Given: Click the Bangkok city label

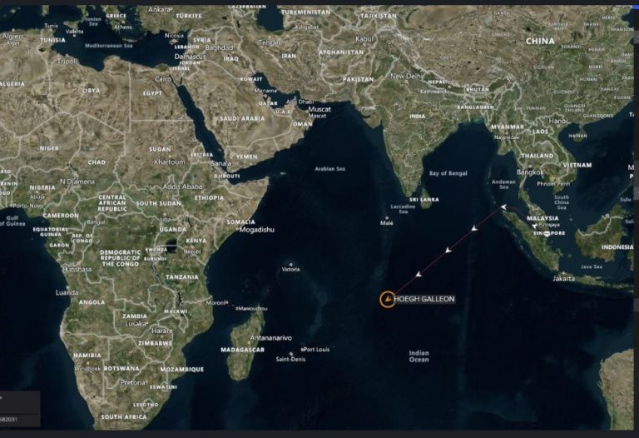Looking at the screenshot, I should pyautogui.click(x=530, y=172).
